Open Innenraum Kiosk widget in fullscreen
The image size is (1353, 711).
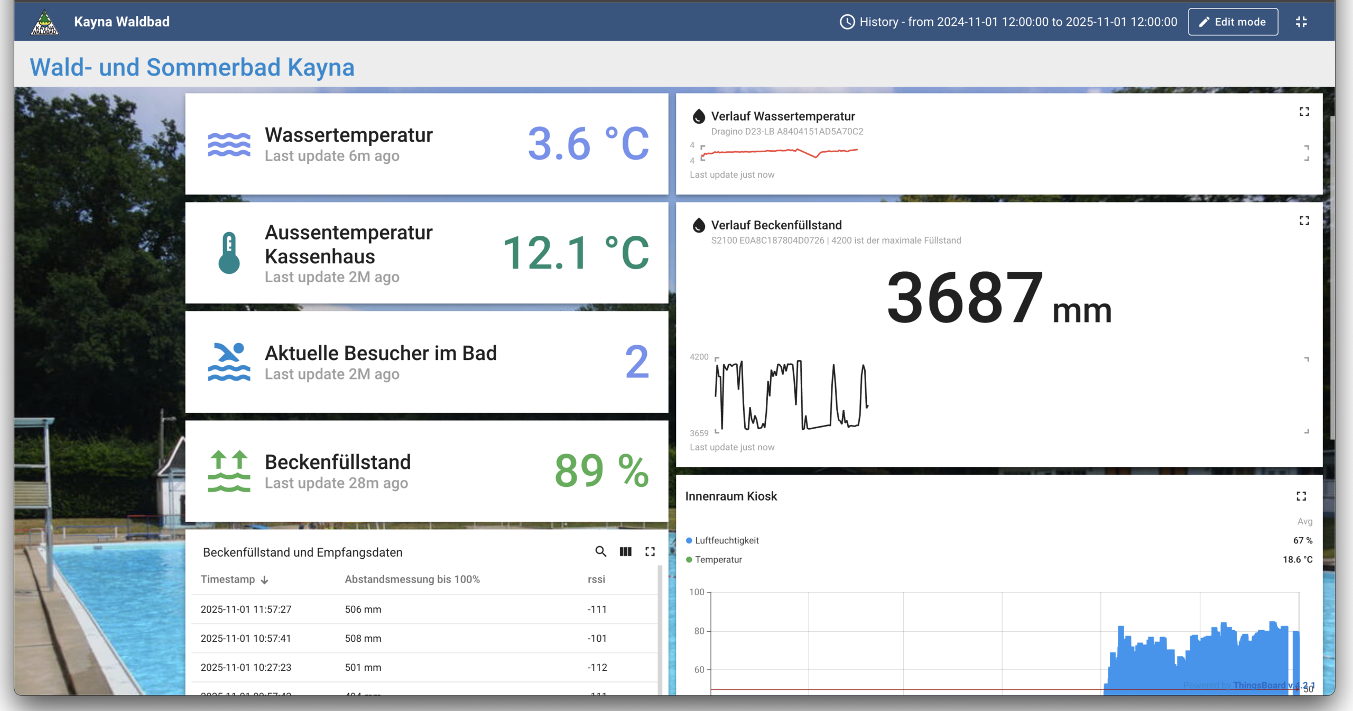[1301, 496]
